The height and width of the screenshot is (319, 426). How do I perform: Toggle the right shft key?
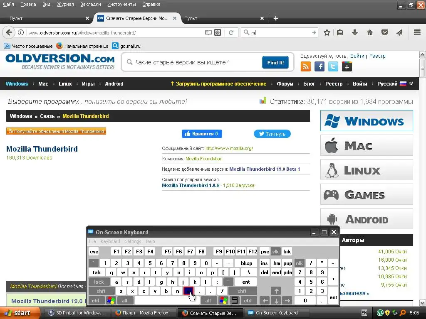(x=242, y=291)
